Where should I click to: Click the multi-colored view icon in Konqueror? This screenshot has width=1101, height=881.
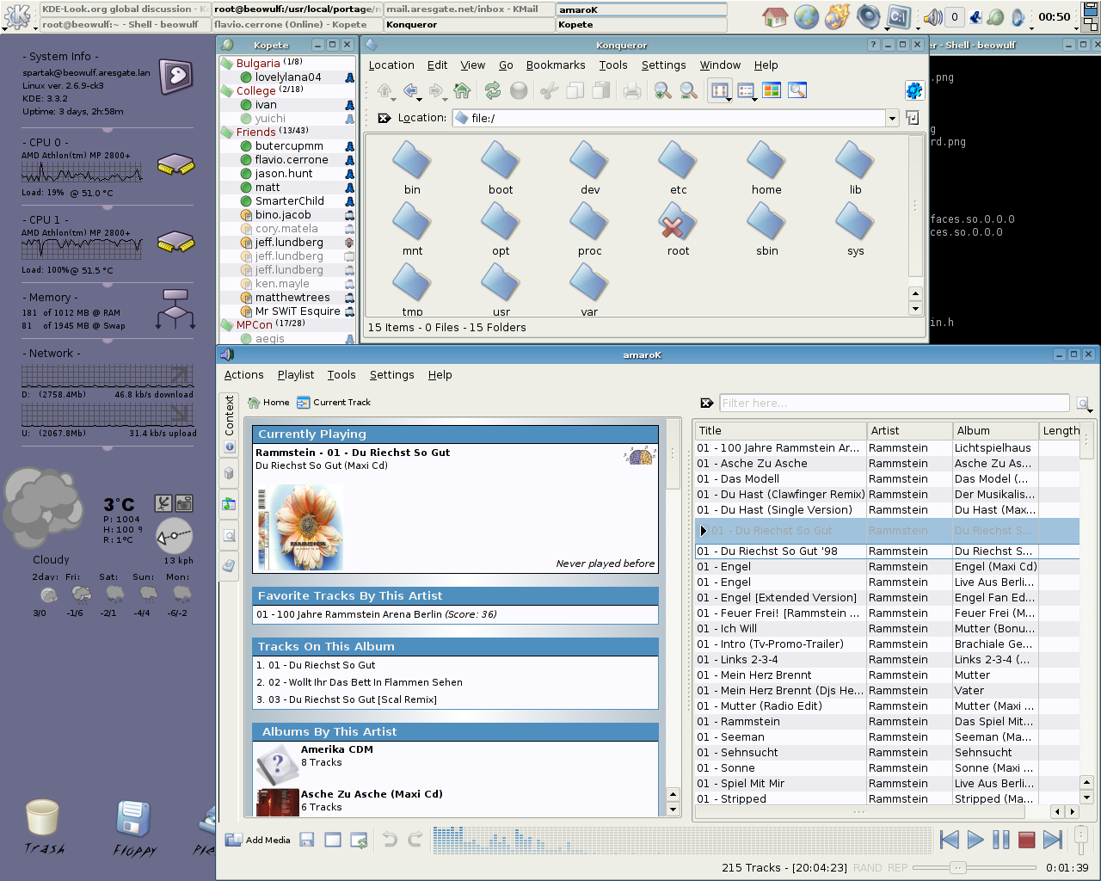pyautogui.click(x=772, y=90)
